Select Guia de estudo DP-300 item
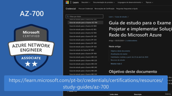 [x=83, y=43]
